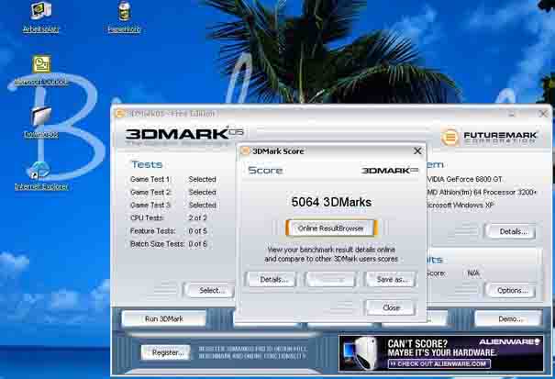Image resolution: width=555 pixels, height=379 pixels.
Task: Click the 3DMark05 title bar icon
Action: tap(119, 114)
